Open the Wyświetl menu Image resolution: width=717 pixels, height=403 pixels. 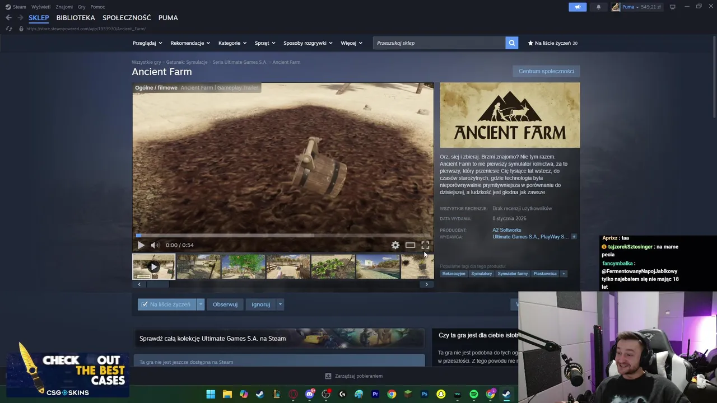41,7
